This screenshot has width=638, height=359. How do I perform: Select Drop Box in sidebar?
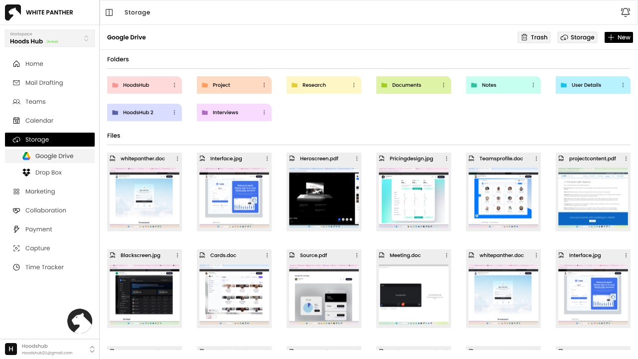[48, 173]
